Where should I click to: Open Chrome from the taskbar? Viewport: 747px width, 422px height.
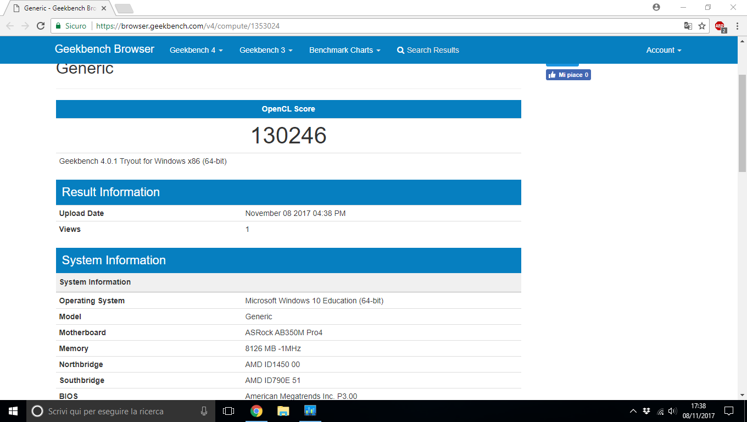tap(257, 411)
